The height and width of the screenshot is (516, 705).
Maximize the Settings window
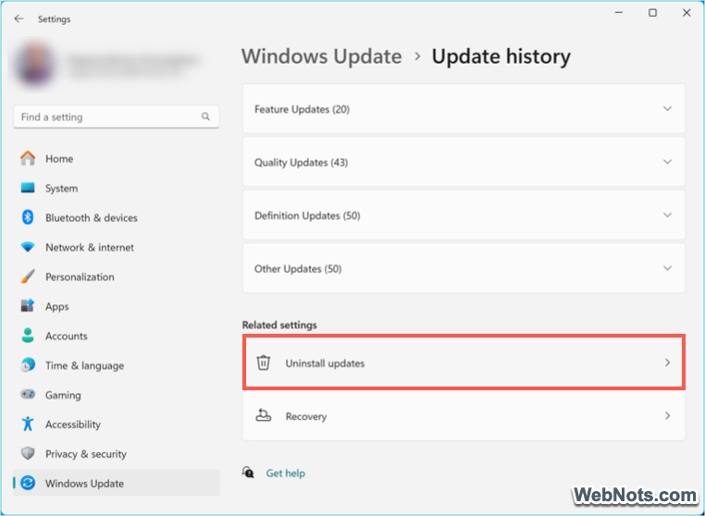[x=652, y=13]
